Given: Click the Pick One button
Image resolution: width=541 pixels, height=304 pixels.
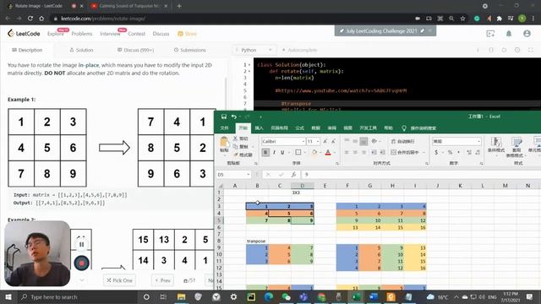Looking at the screenshot, I should (119, 280).
